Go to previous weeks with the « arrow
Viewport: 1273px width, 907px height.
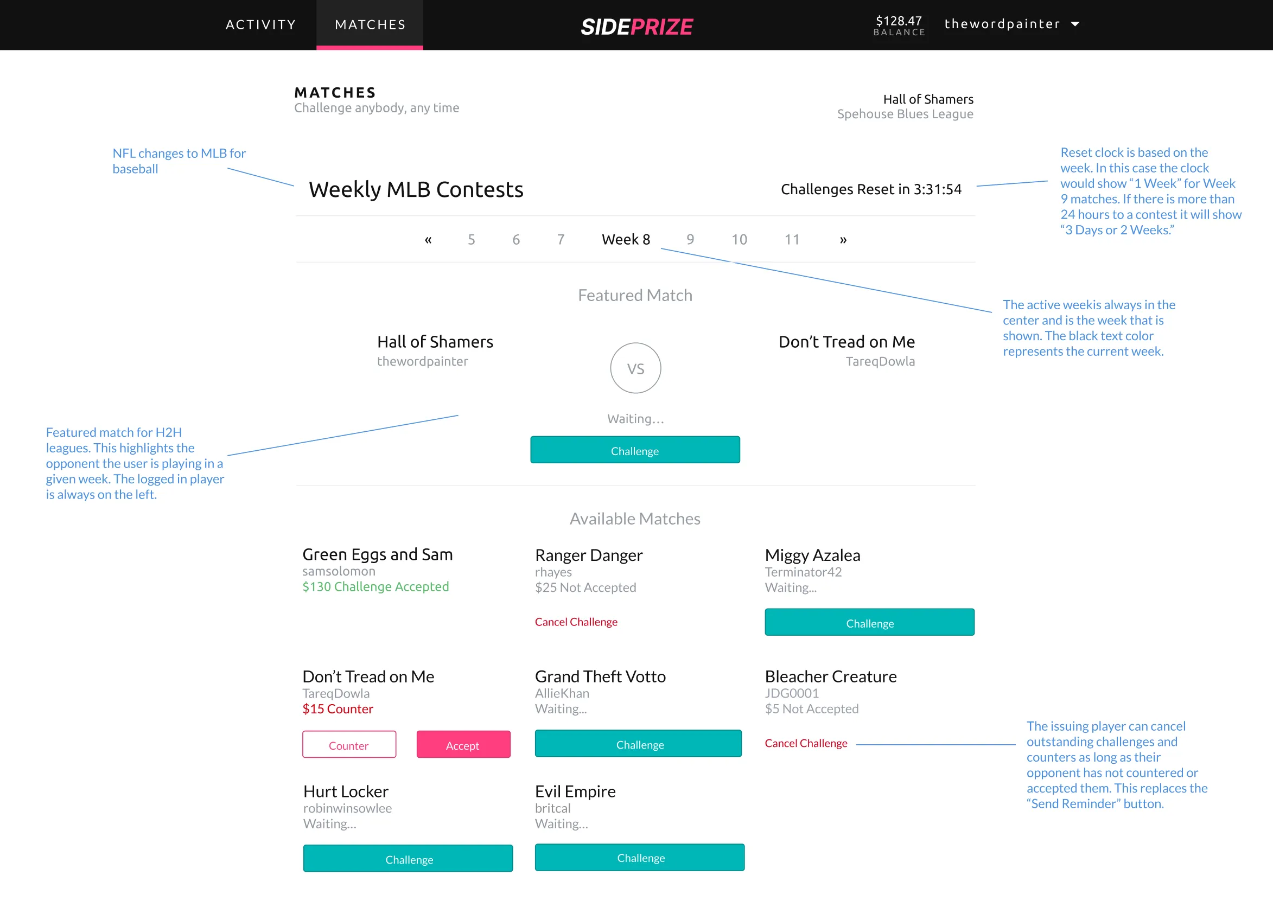coord(428,240)
